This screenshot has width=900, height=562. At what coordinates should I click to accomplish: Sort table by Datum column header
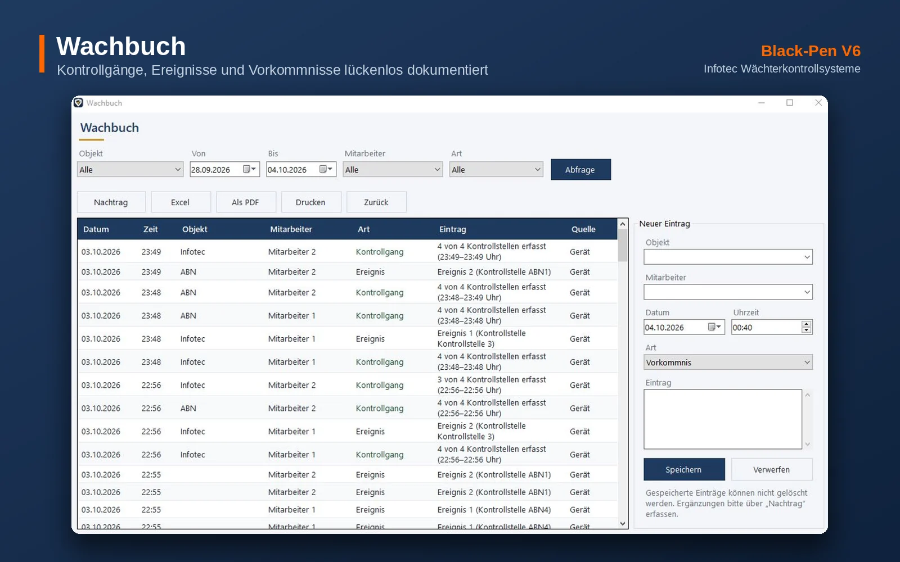tap(96, 229)
